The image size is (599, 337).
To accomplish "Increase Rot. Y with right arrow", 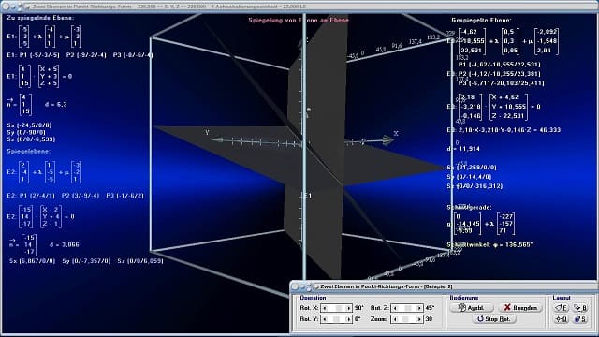I will pyautogui.click(x=348, y=319).
